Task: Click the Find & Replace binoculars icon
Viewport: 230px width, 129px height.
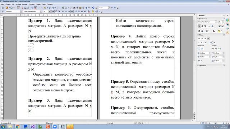Action: coord(74,8)
